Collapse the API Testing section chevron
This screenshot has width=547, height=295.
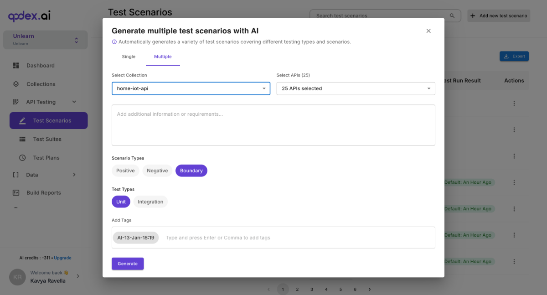(x=74, y=102)
